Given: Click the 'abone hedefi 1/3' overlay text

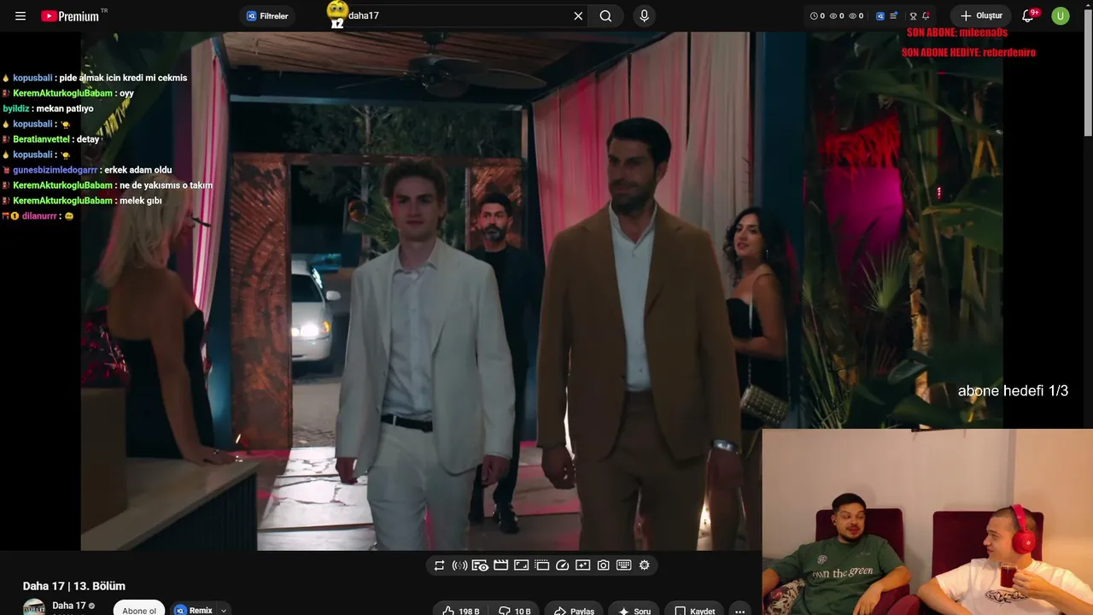Looking at the screenshot, I should (x=1013, y=391).
